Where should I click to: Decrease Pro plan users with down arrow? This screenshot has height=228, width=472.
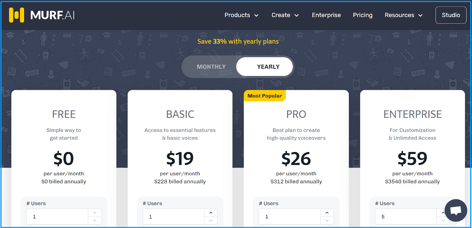pyautogui.click(x=327, y=220)
